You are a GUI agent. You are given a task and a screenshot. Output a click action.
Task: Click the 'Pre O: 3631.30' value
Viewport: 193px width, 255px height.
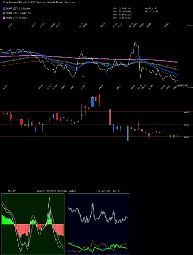(122, 8)
